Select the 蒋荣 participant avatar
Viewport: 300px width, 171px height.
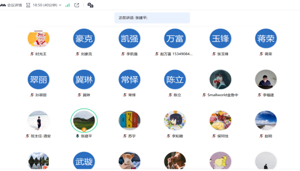pyautogui.click(x=266, y=38)
